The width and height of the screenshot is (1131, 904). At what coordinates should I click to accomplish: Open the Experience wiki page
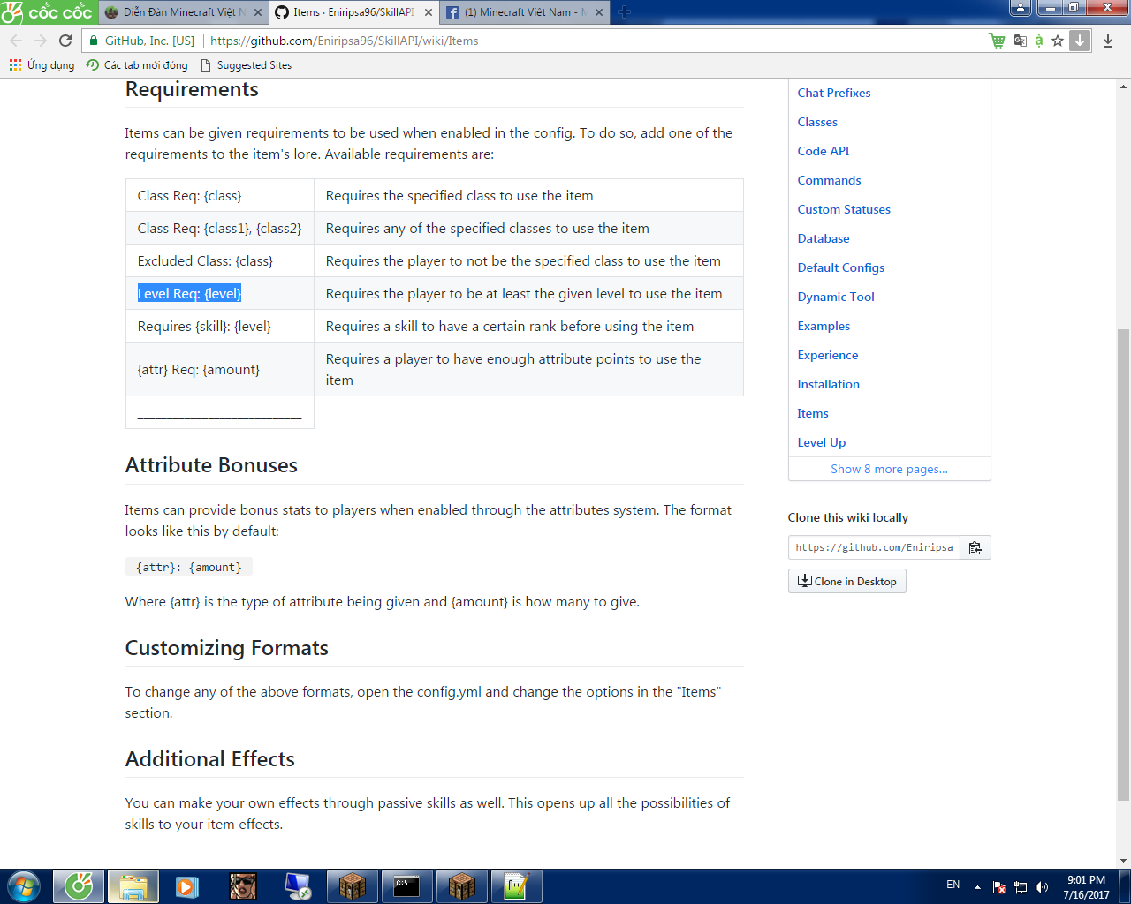tap(828, 355)
